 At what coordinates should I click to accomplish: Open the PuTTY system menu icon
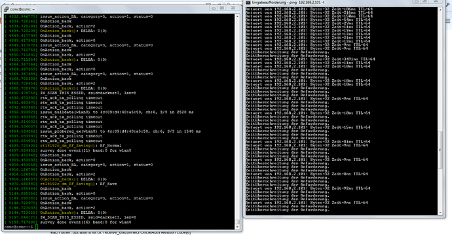(x=6, y=9)
